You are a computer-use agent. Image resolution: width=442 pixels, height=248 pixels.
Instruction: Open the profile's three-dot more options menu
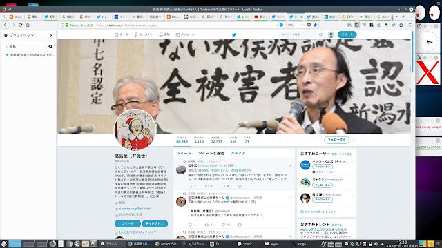click(x=354, y=140)
